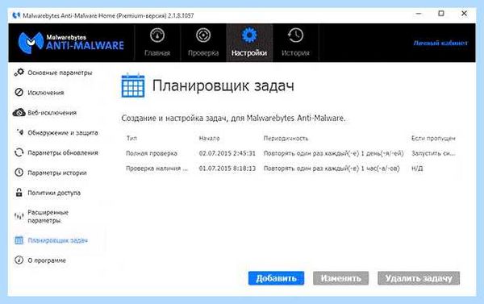Click the refresh arrows icon beside Параметры обновления
Image resolution: width=484 pixels, height=304 pixels.
click(x=19, y=152)
